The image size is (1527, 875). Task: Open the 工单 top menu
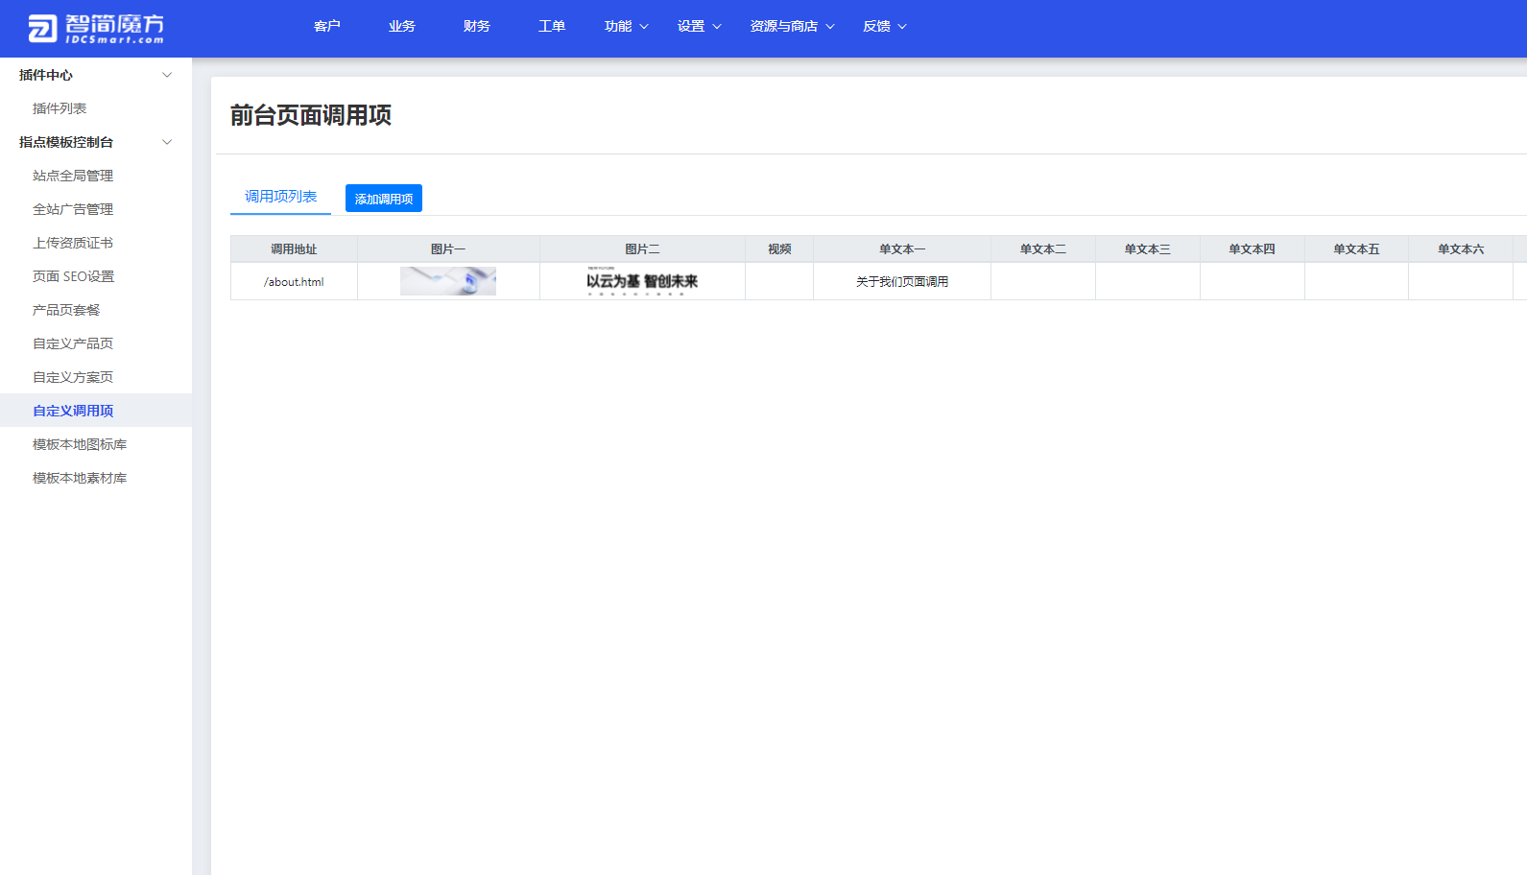[x=552, y=26]
